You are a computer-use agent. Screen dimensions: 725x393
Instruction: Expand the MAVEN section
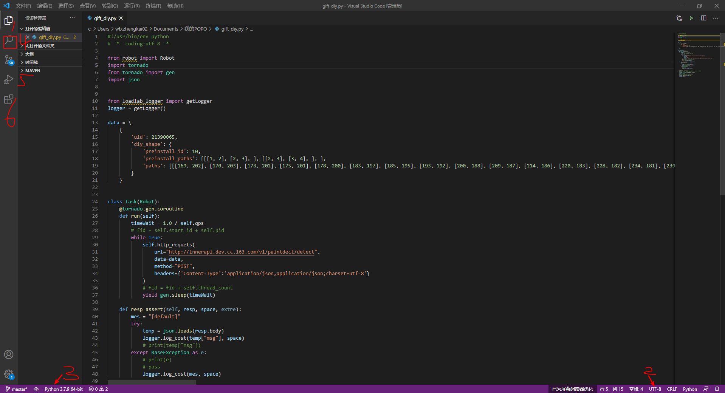tap(33, 71)
